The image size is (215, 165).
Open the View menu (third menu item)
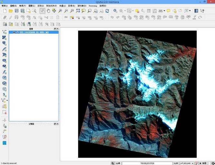(23, 6)
